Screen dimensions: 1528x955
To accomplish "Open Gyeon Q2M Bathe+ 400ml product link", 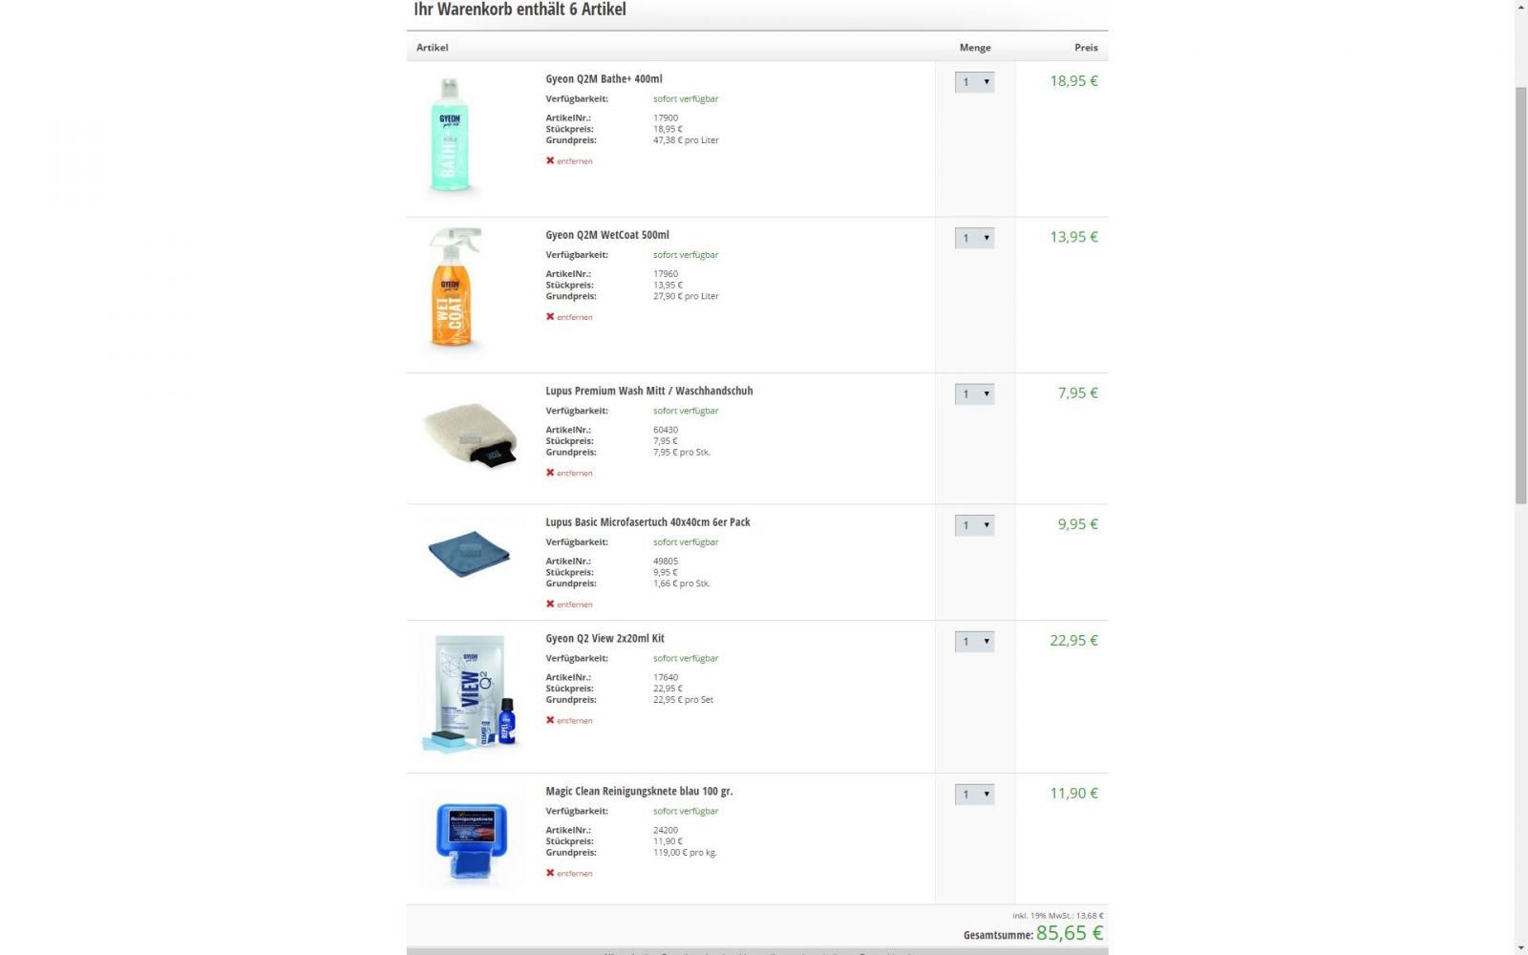I will [604, 79].
